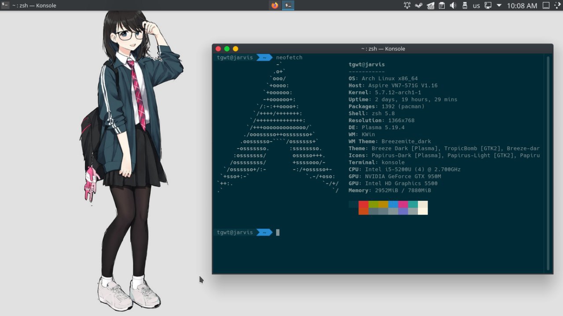
Task: Click the 'Host: Aspire VN7-571G V1.16' line
Action: tap(393, 86)
